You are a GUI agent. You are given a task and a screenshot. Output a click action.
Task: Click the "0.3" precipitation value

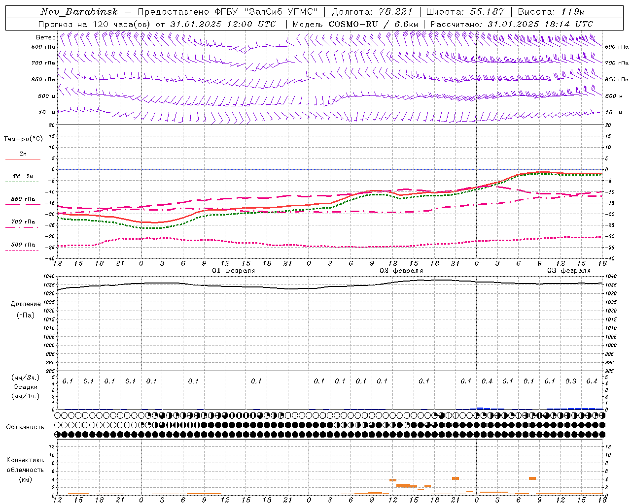pyautogui.click(x=571, y=381)
